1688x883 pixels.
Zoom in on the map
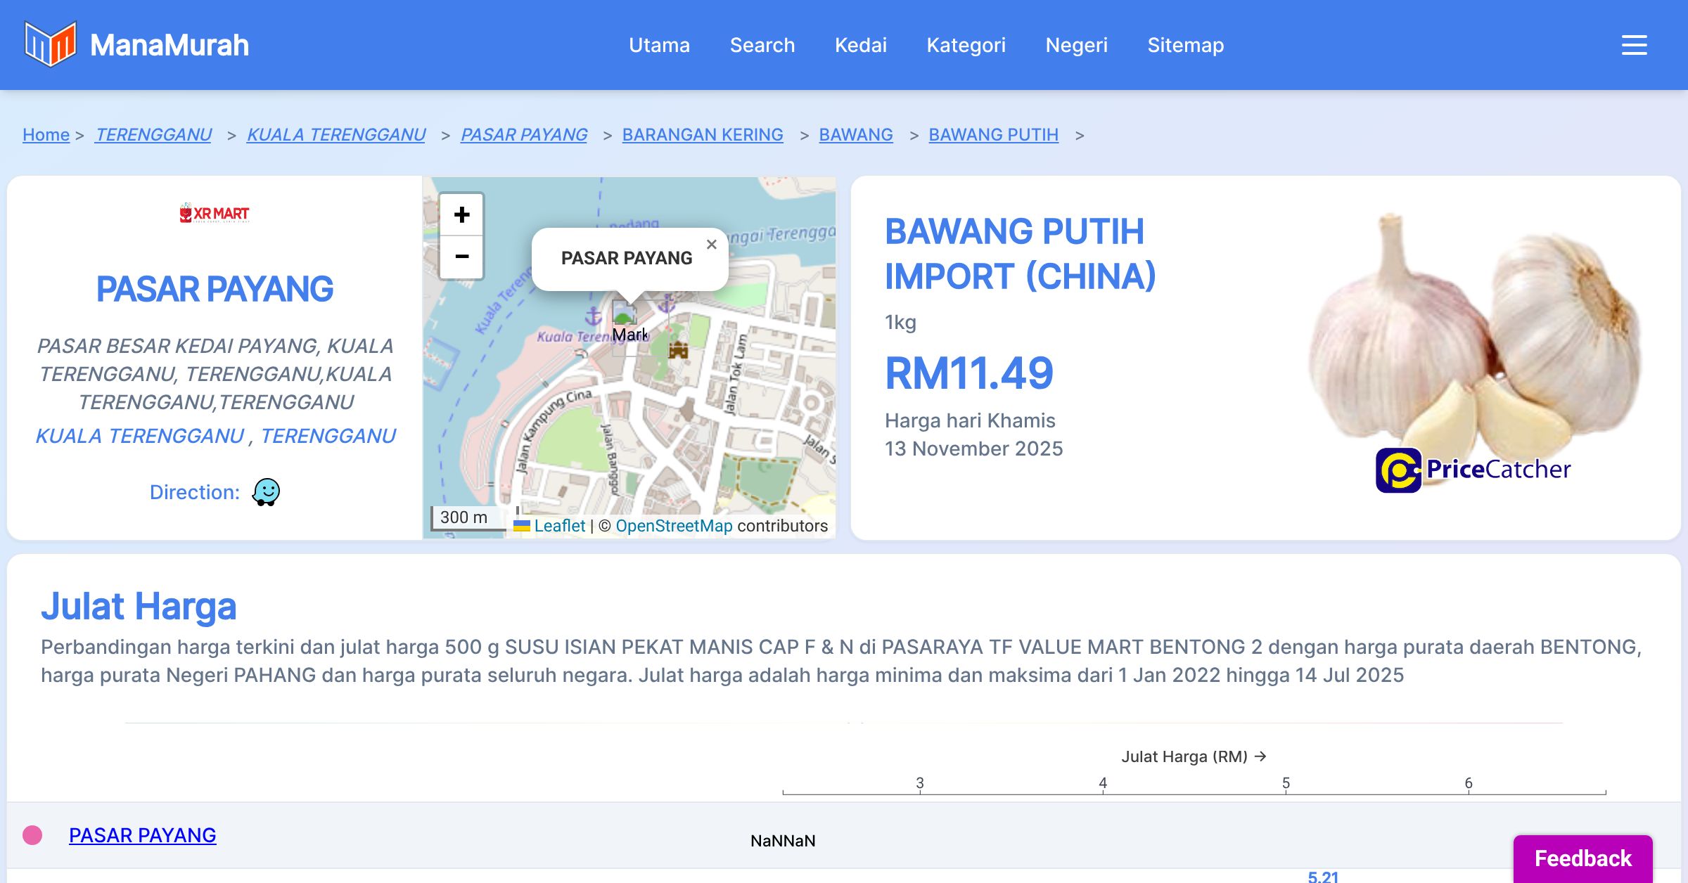click(x=461, y=215)
